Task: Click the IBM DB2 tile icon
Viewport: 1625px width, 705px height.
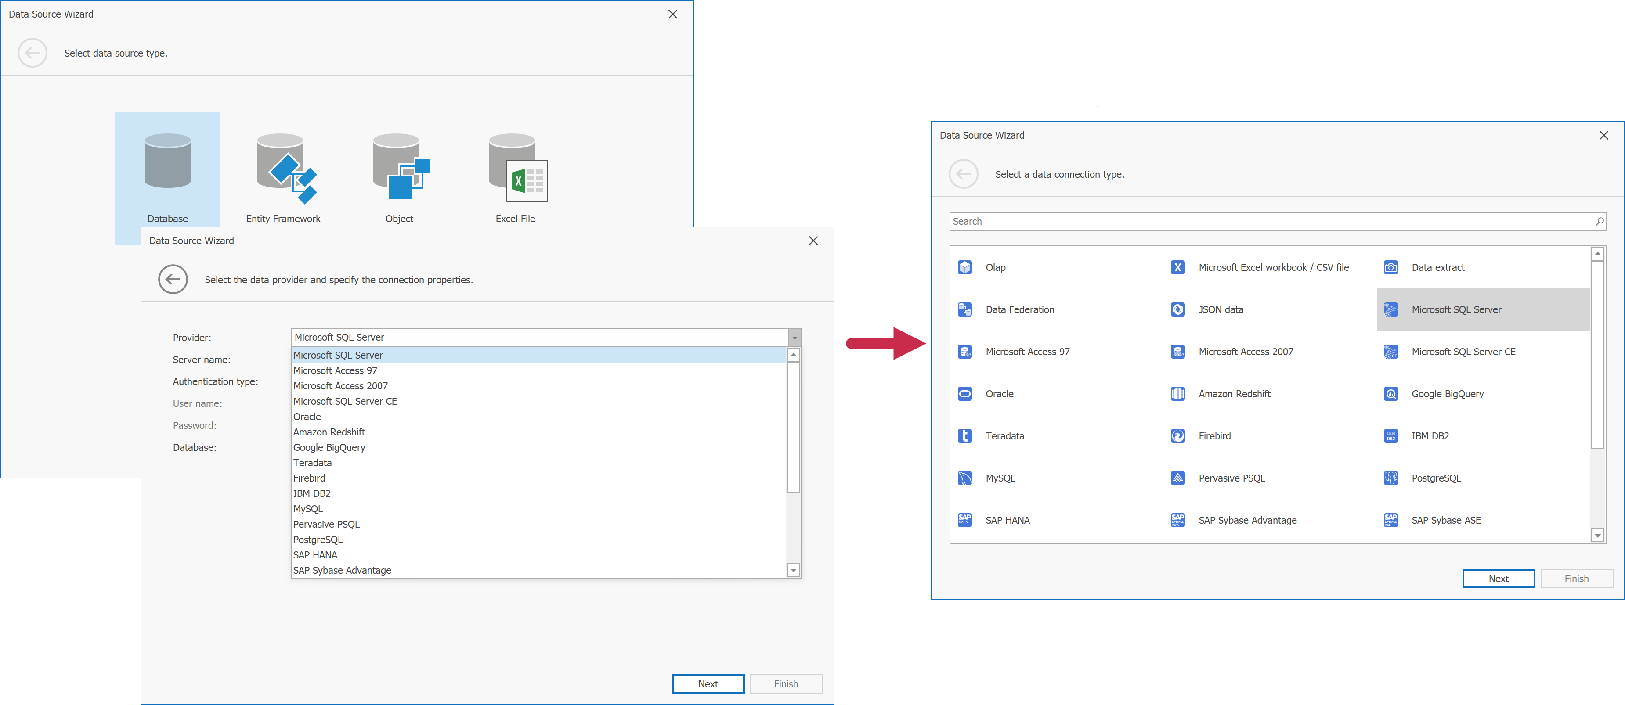Action: click(1390, 436)
